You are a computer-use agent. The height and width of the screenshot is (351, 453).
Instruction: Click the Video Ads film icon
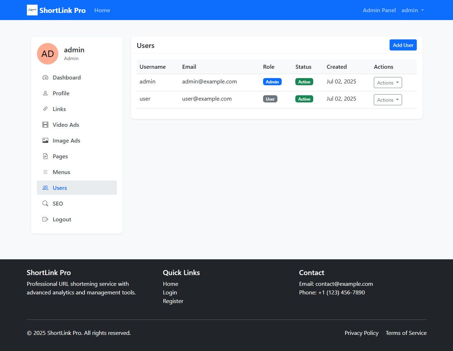pyautogui.click(x=45, y=125)
